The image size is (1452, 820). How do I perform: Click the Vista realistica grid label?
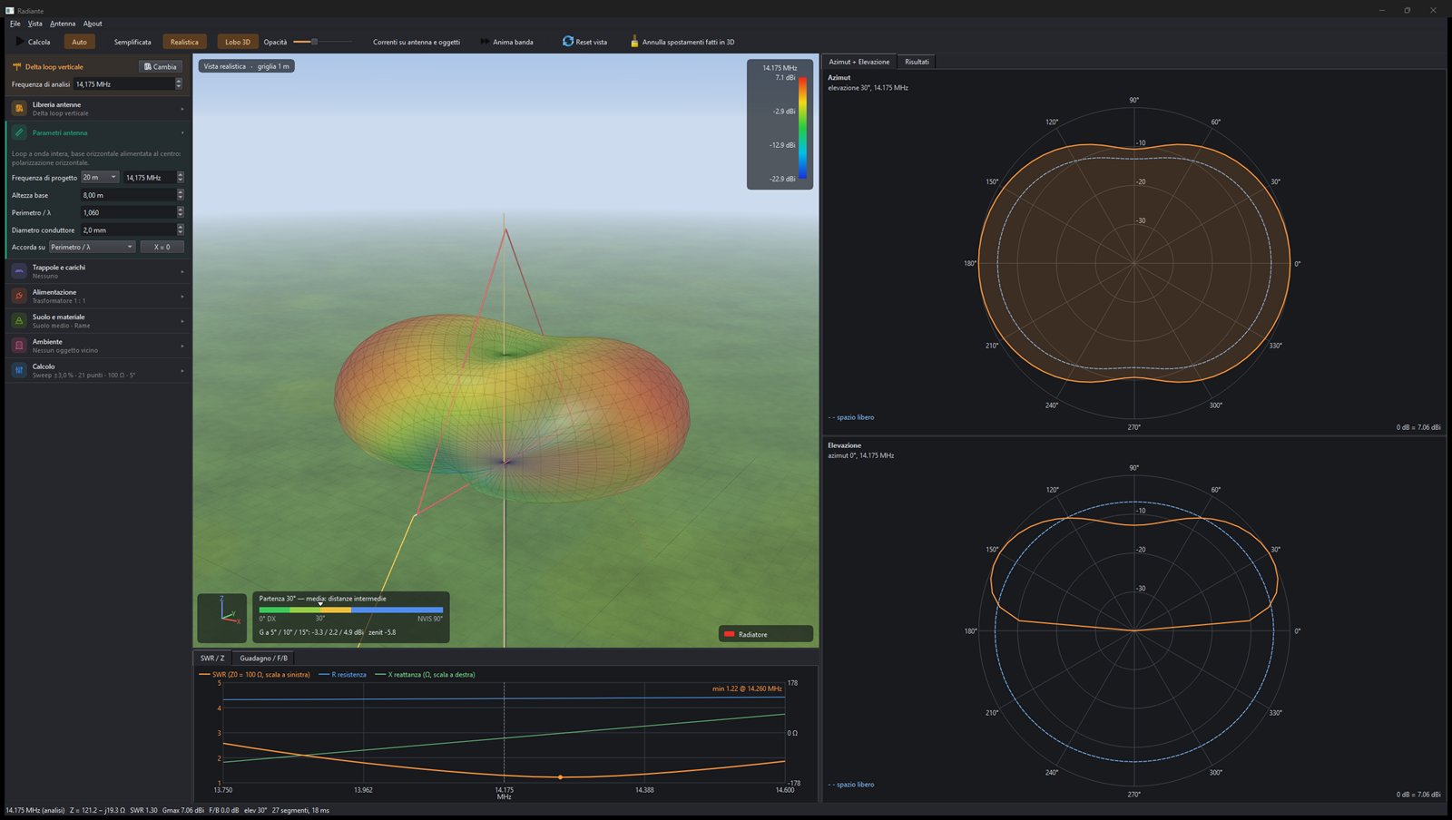[246, 66]
